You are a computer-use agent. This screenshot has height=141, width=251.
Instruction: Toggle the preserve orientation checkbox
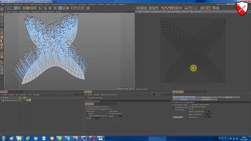[190, 105]
